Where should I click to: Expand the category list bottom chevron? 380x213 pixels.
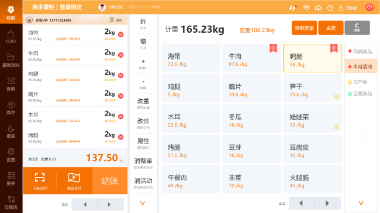(361, 203)
